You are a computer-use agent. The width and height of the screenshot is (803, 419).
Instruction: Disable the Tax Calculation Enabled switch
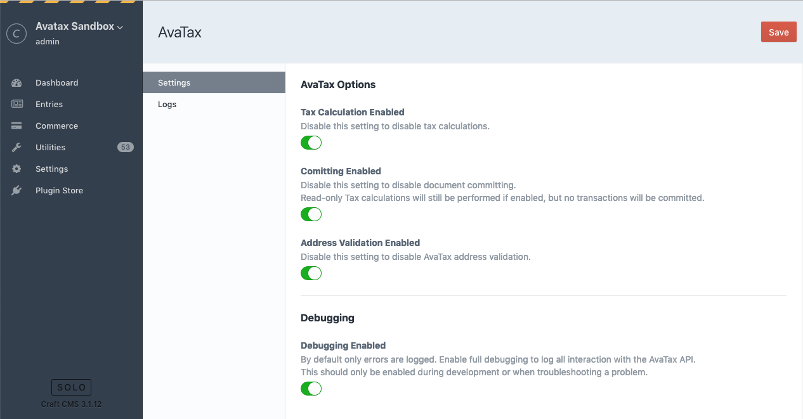click(311, 143)
